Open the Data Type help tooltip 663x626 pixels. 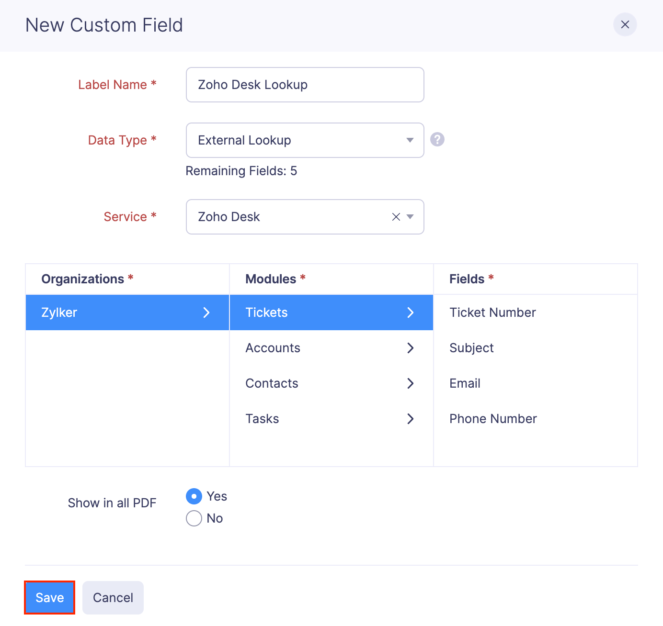437,139
